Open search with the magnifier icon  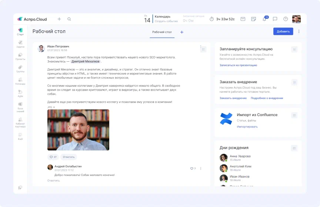click(x=69, y=19)
